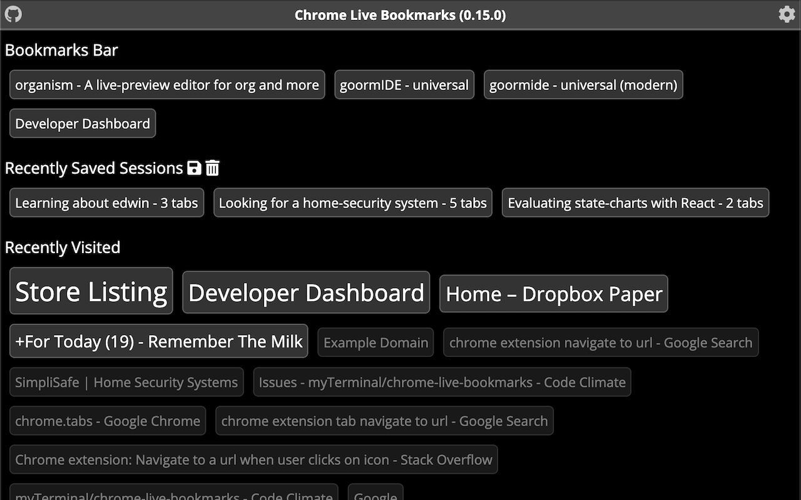Open the "Developer Dashboard" under Recently Visited

coord(306,292)
